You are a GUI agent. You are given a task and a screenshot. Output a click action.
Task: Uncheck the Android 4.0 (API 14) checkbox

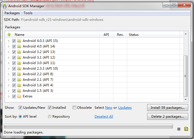click(14, 46)
